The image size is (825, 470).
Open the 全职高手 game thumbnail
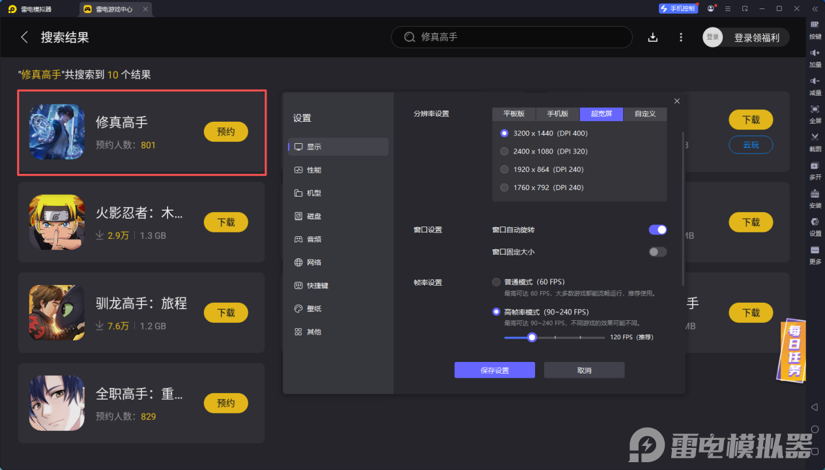(x=57, y=403)
